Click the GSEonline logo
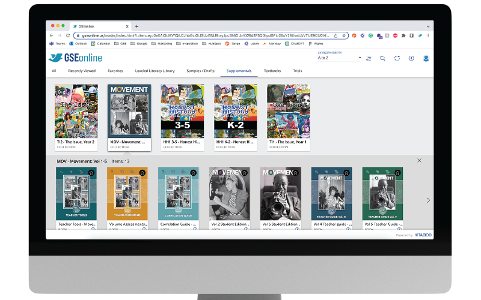The height and width of the screenshot is (300, 481). (x=76, y=58)
